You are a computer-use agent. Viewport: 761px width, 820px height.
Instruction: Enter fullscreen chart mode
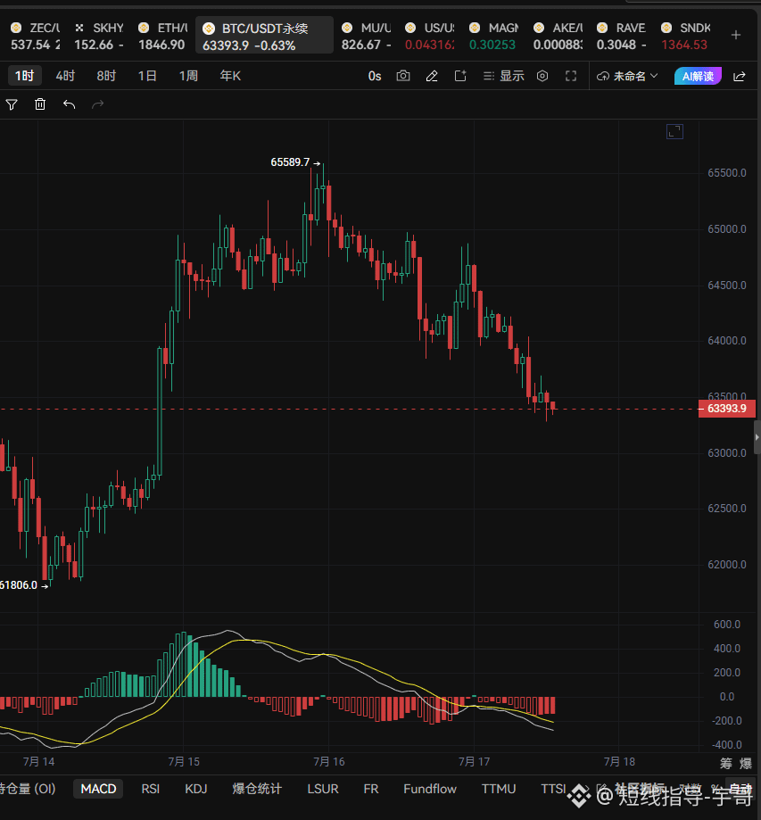coord(571,77)
